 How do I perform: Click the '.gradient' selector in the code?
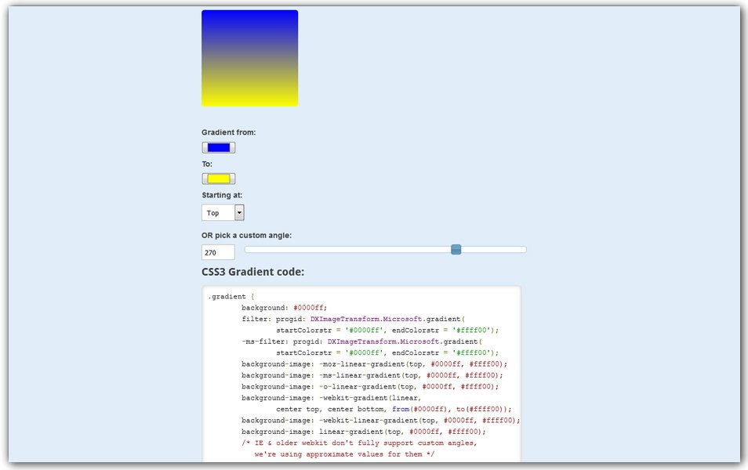point(228,296)
